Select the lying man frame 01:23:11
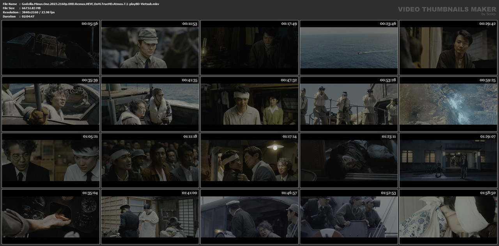499x246 pixels. [349, 160]
